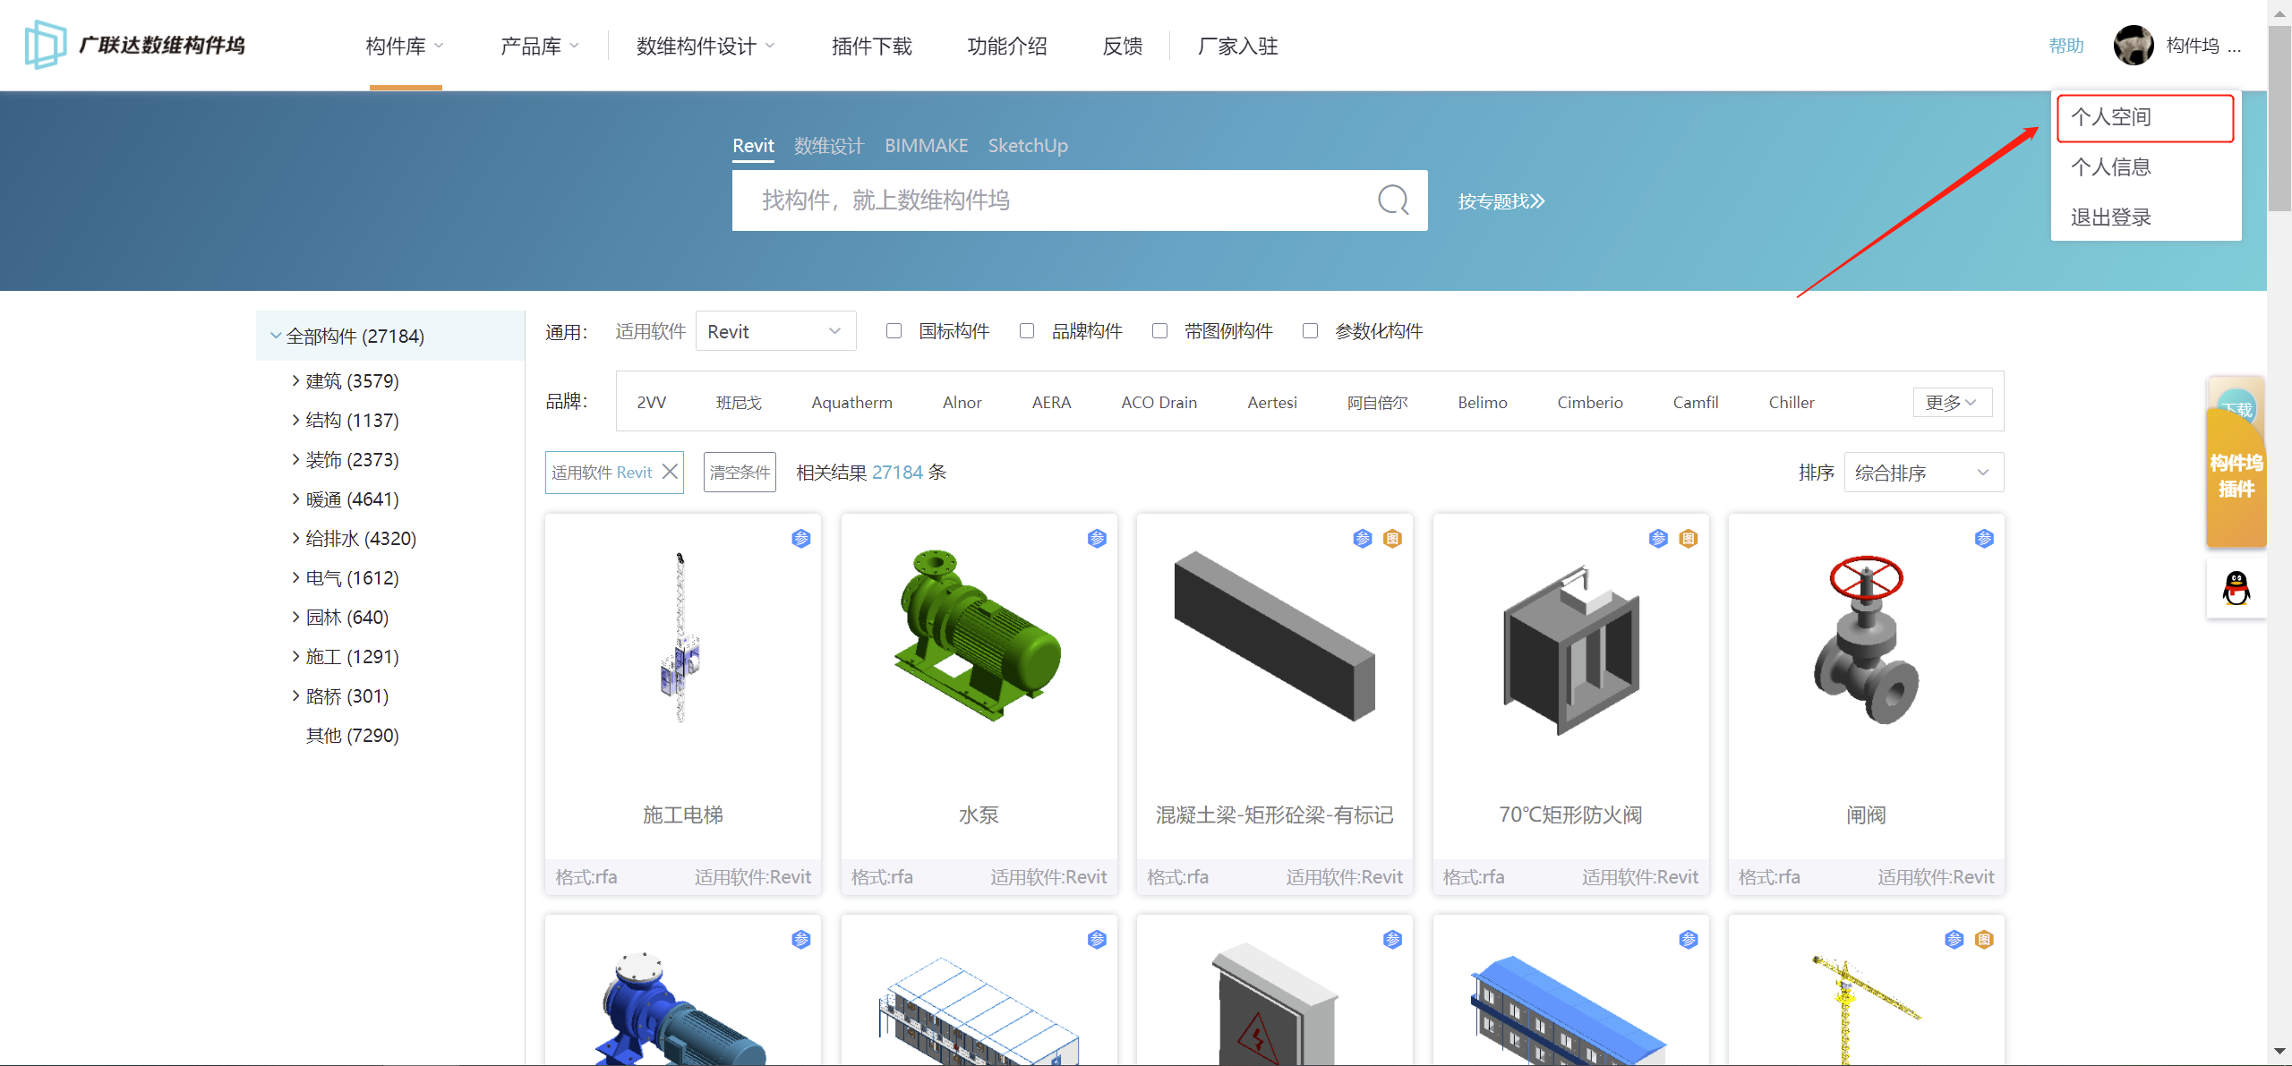2292x1066 pixels.
Task: Open the 插件下载 page
Action: [x=871, y=46]
